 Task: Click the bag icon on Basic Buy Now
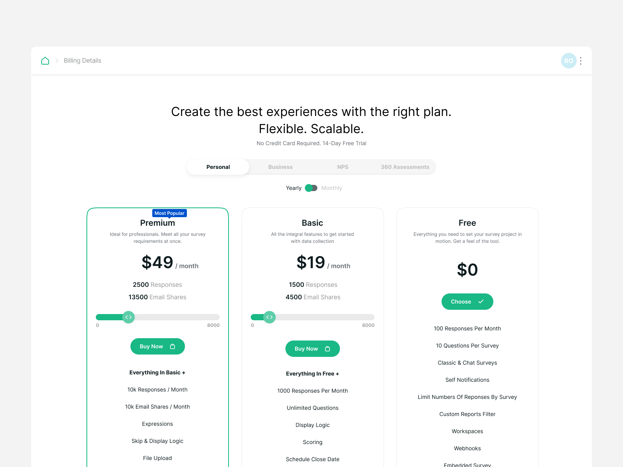(327, 349)
